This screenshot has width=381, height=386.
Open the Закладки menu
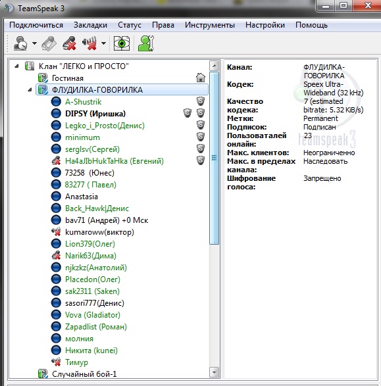coord(90,25)
